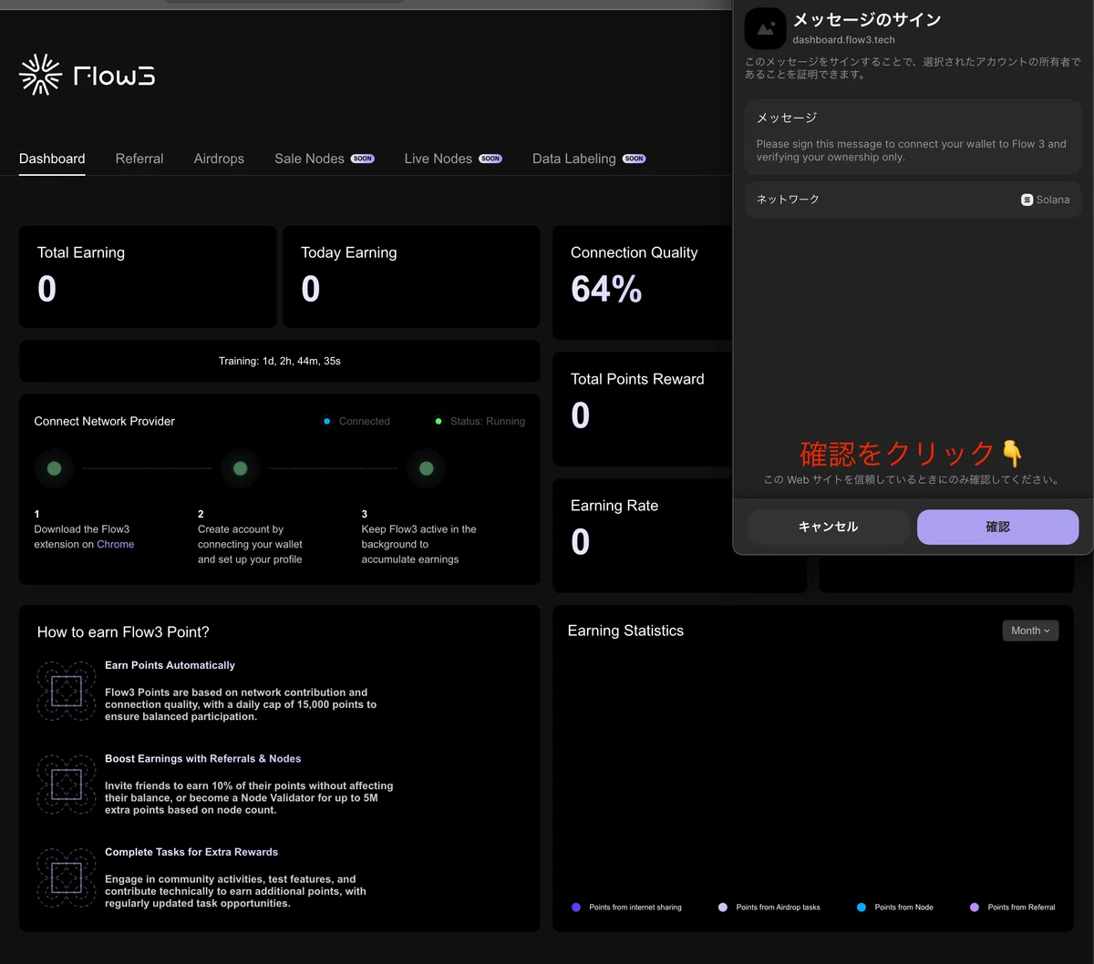Click the Solana network icon

click(1027, 200)
